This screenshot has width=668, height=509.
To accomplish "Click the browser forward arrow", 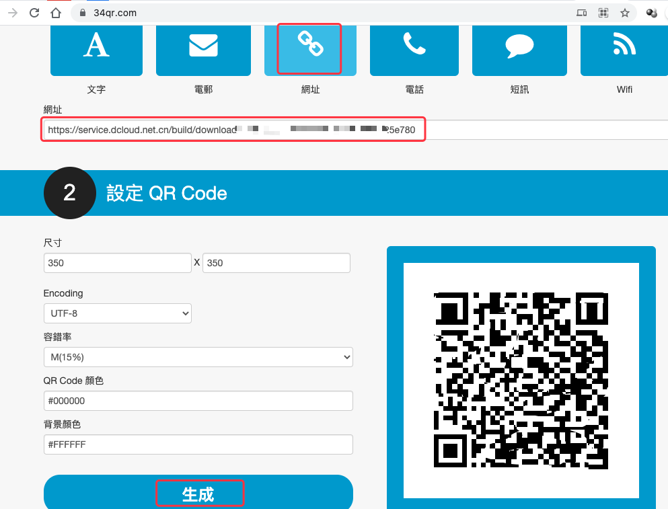I will point(13,13).
